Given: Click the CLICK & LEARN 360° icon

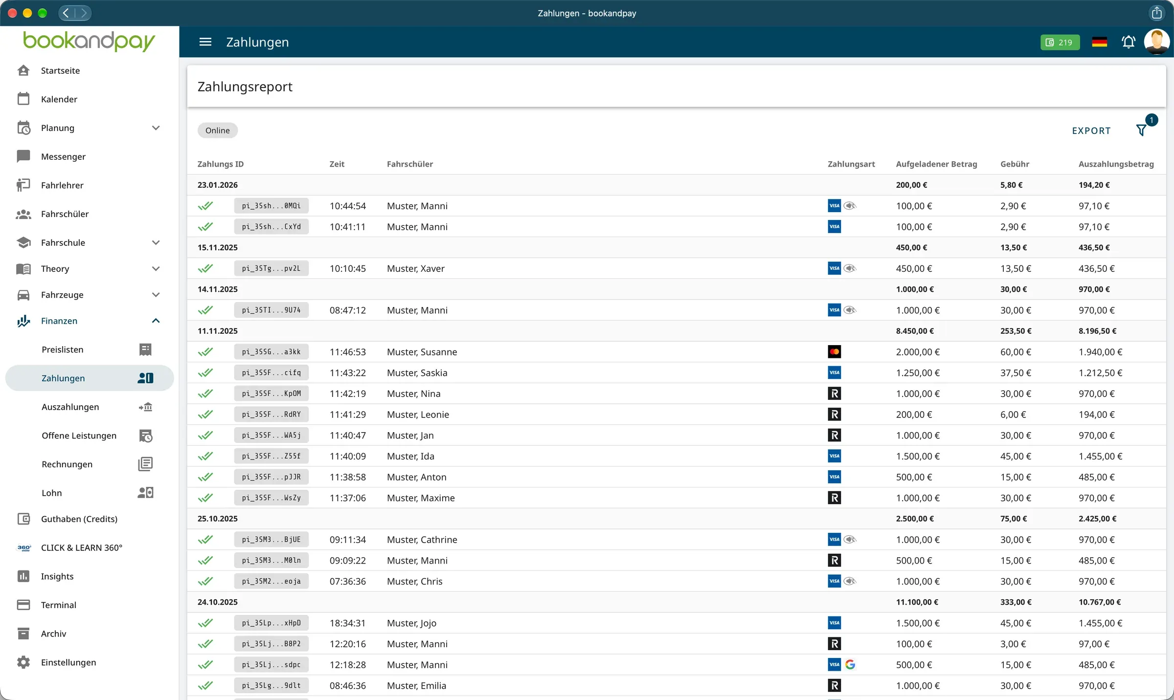Looking at the screenshot, I should pyautogui.click(x=23, y=547).
